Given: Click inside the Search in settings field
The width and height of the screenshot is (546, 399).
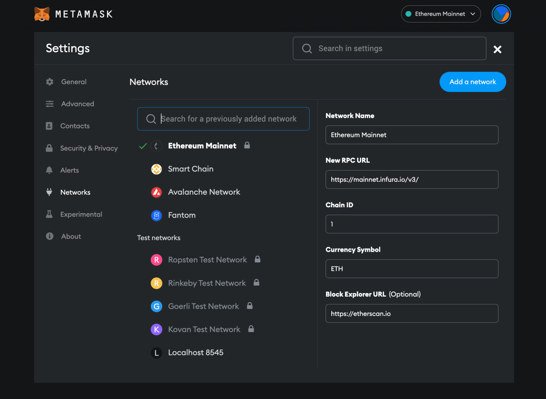Looking at the screenshot, I should coord(389,48).
